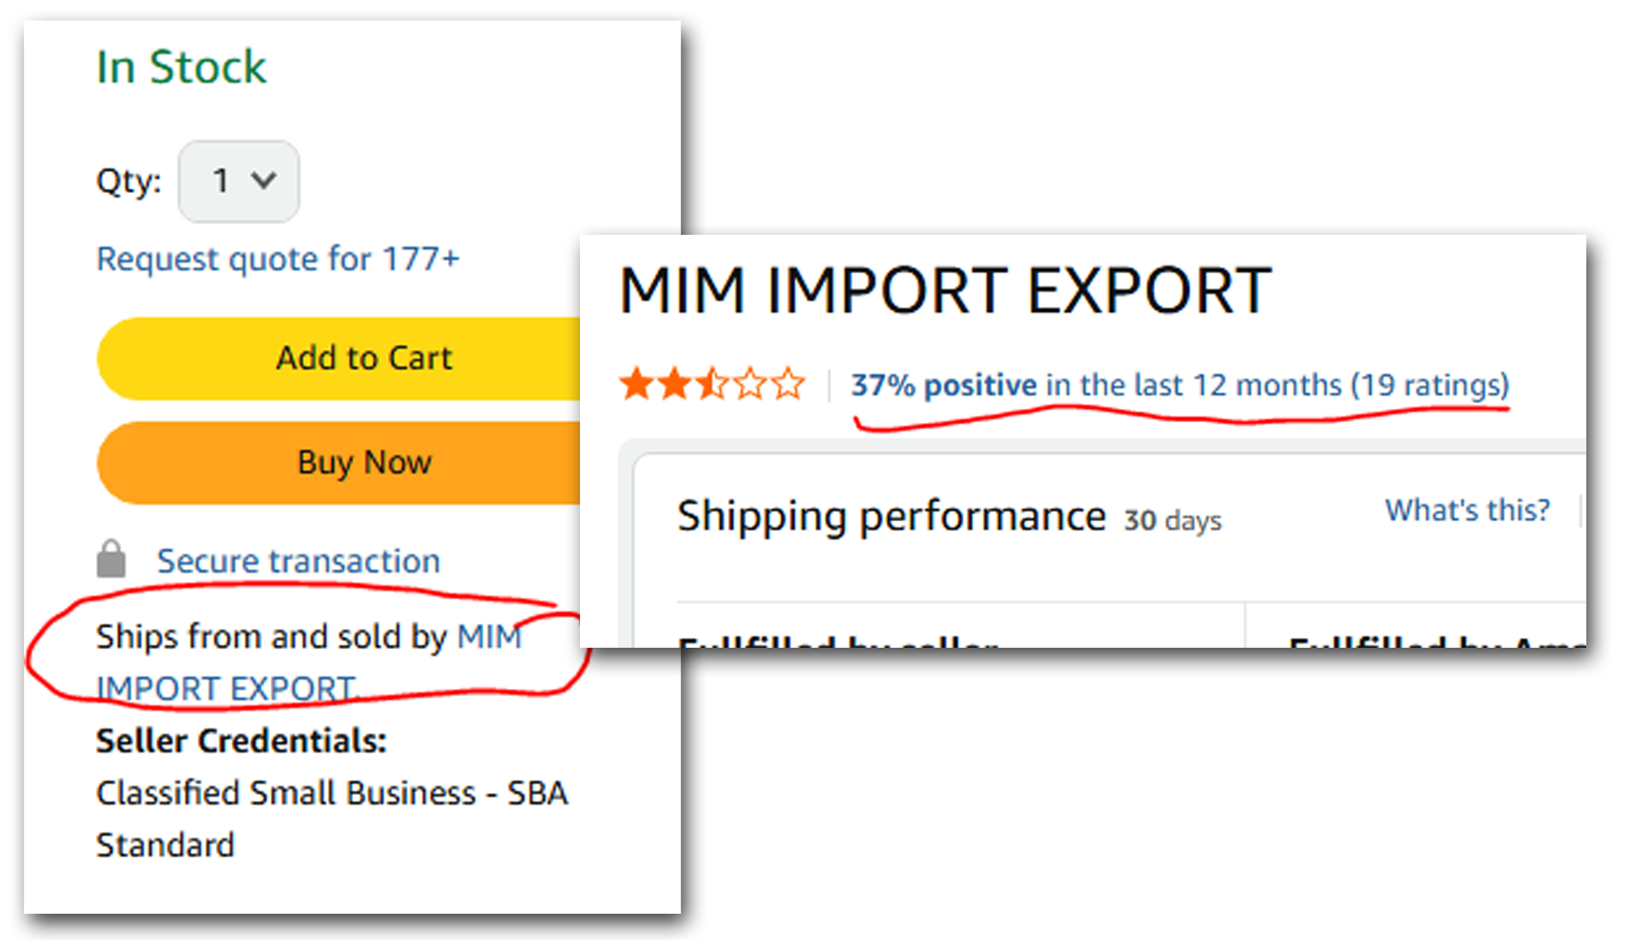Open the Secure transaction link

pyautogui.click(x=298, y=562)
